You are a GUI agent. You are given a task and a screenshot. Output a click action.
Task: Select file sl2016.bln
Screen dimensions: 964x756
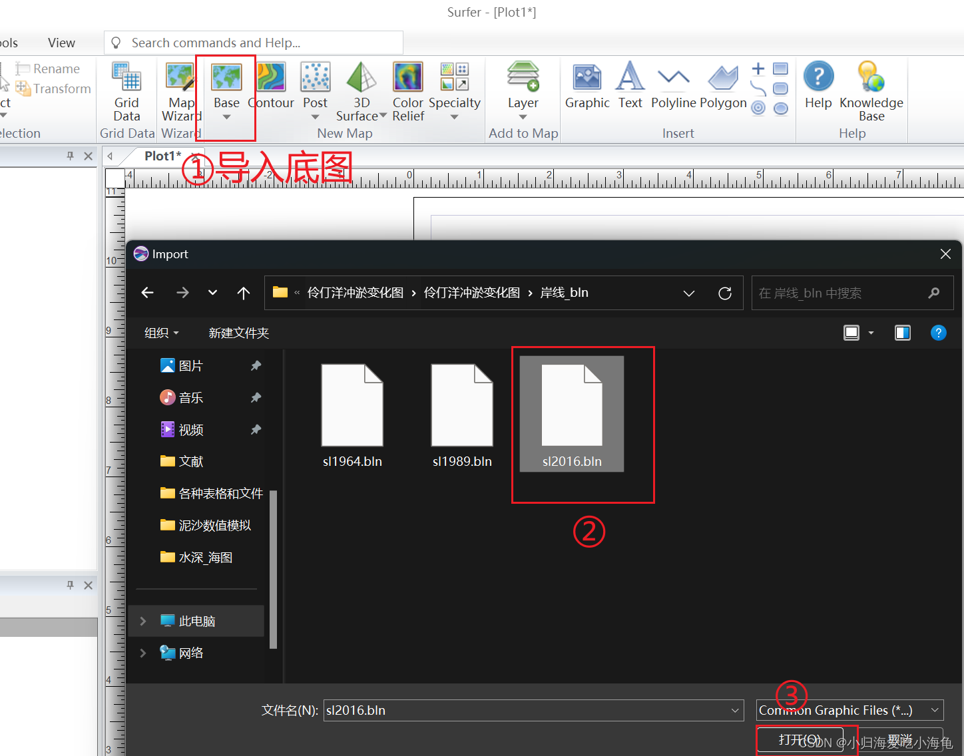pos(572,415)
